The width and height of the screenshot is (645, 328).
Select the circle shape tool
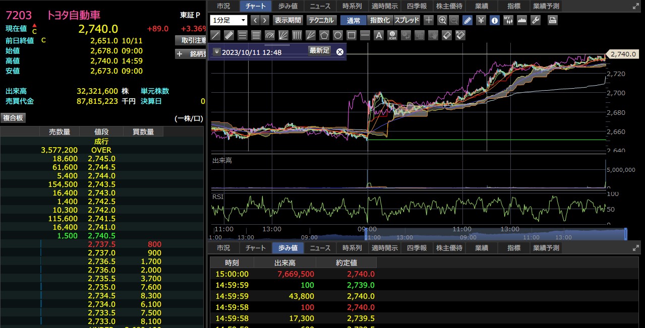(x=338, y=35)
